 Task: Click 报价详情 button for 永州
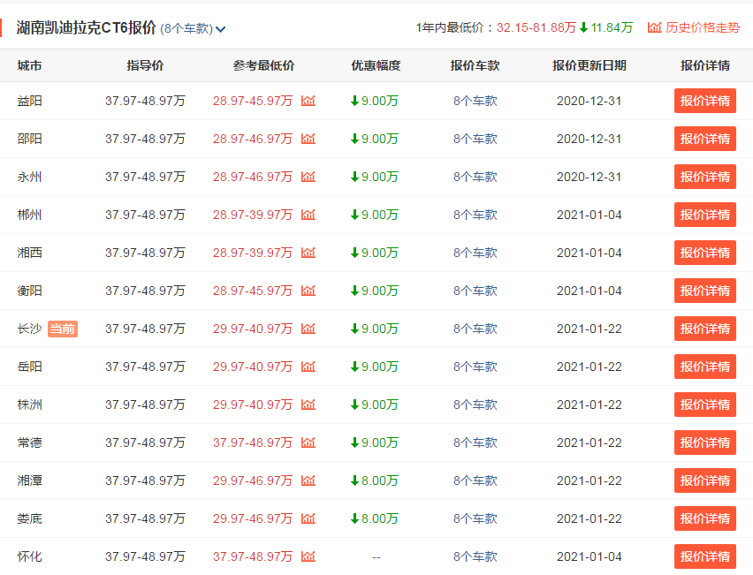point(705,177)
